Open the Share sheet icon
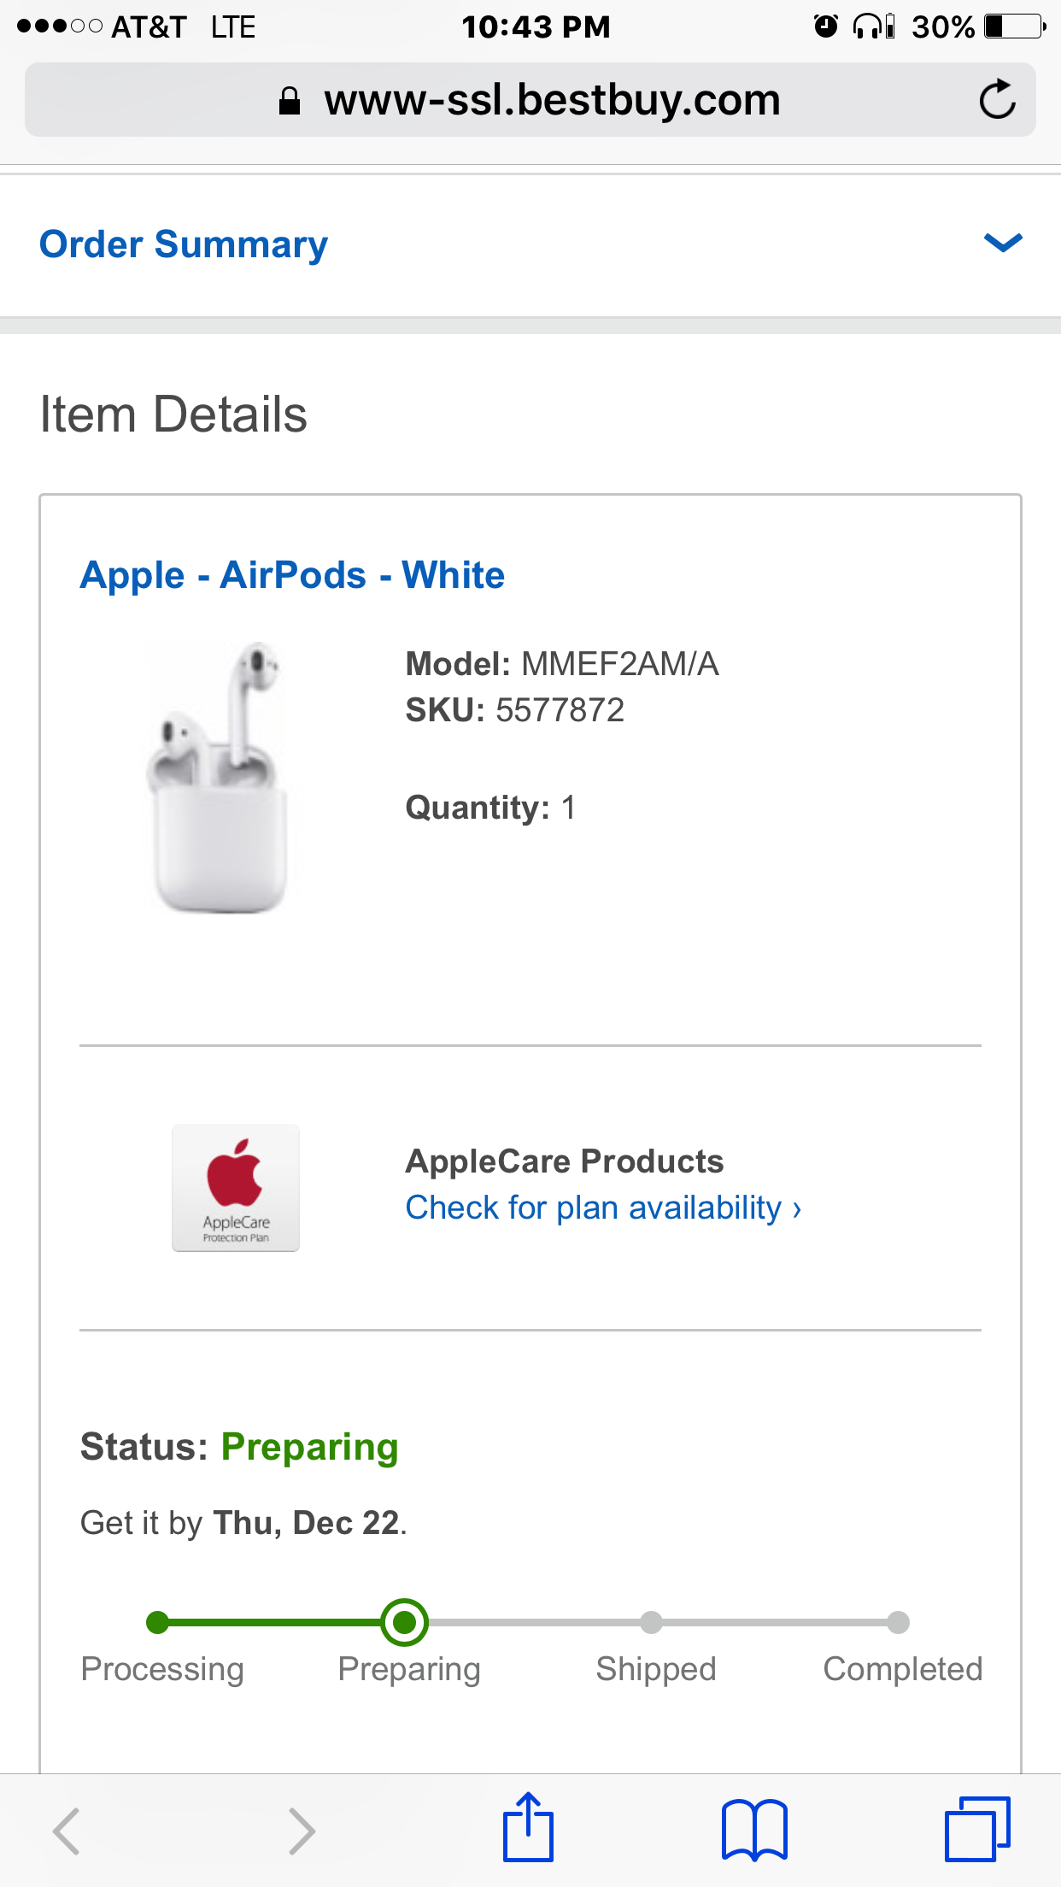Viewport: 1061px width, 1887px height. click(x=528, y=1829)
